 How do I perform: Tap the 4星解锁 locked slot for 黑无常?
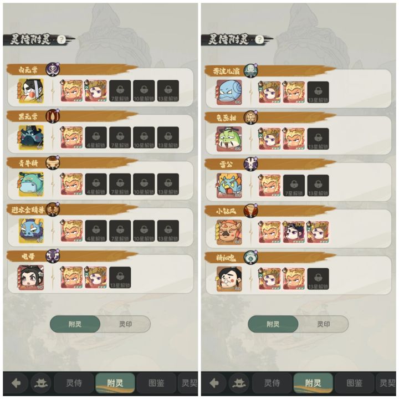(x=96, y=137)
